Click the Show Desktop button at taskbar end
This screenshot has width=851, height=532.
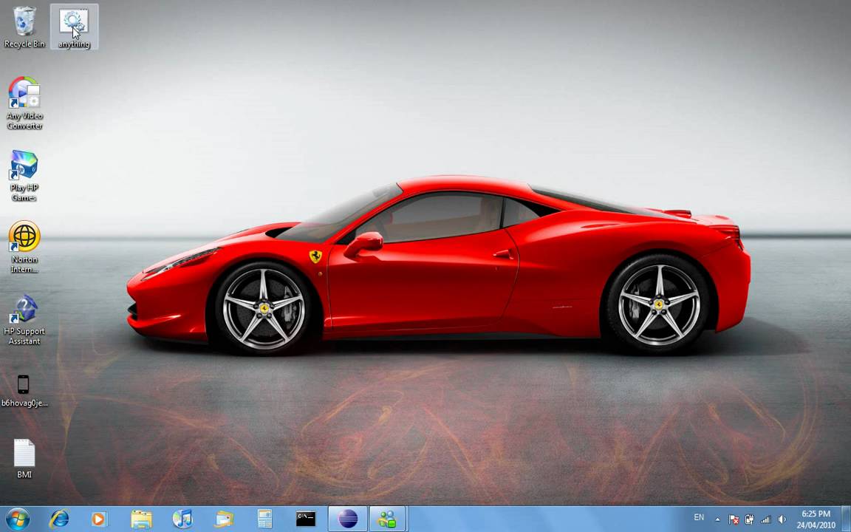pos(846,519)
